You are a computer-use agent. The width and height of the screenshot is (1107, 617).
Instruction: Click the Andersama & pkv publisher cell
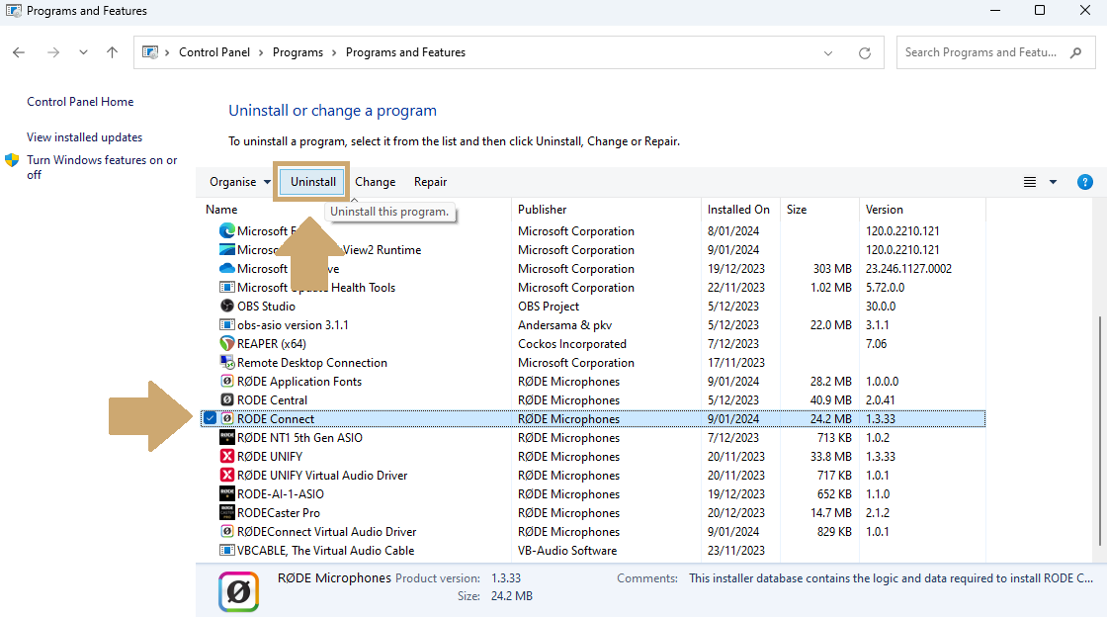click(x=564, y=324)
